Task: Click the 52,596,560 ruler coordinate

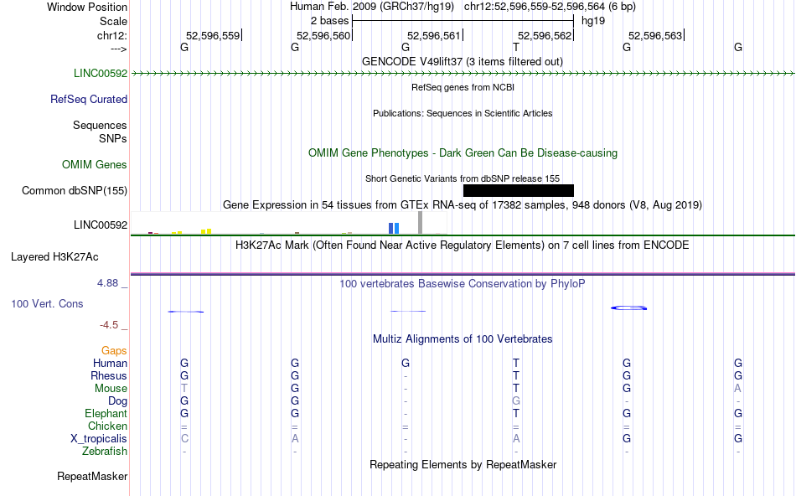Action: [x=323, y=35]
